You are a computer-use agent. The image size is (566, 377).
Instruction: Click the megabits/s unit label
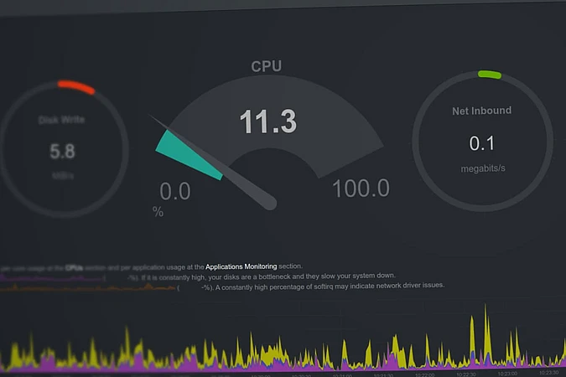click(482, 168)
